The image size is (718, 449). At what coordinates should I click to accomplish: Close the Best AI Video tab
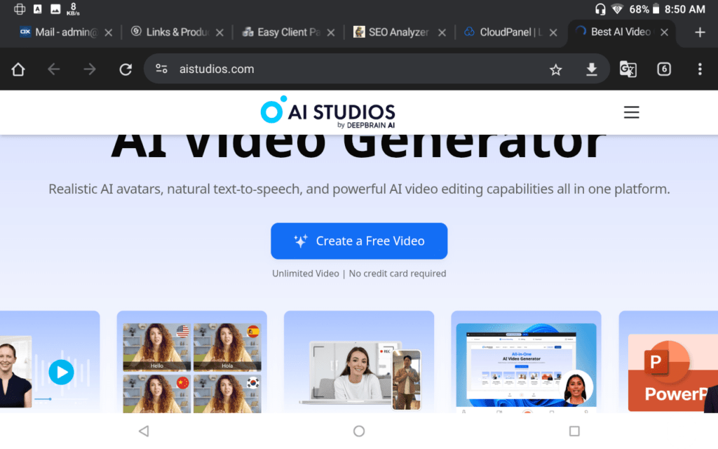tap(665, 32)
